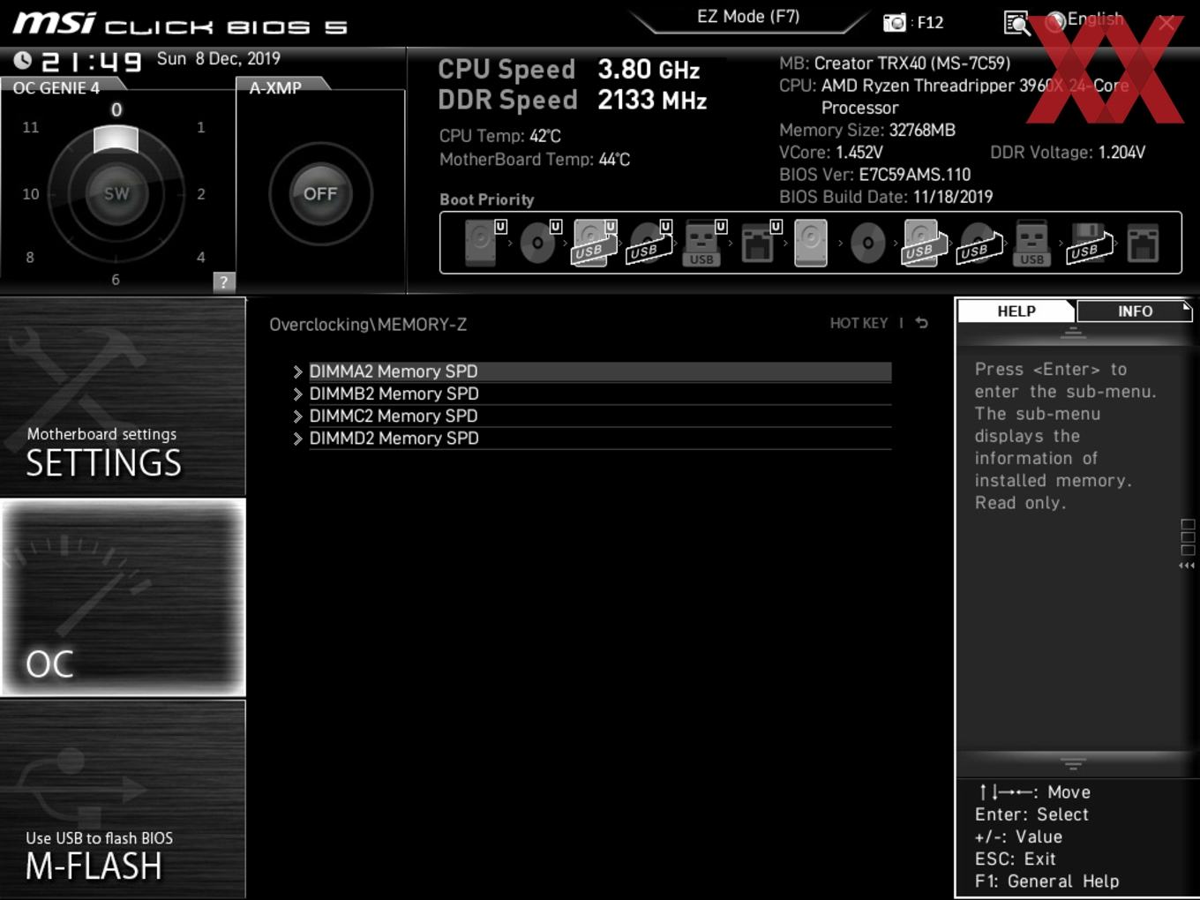Click the 21:49 system time

coord(92,61)
